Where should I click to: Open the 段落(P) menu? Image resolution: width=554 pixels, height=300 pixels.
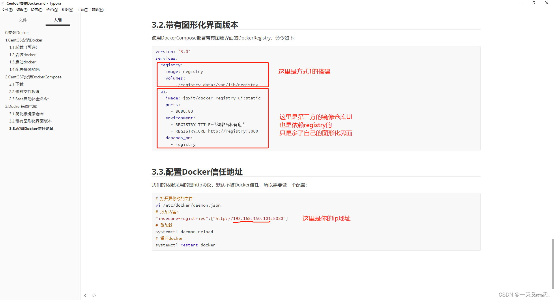(x=37, y=10)
